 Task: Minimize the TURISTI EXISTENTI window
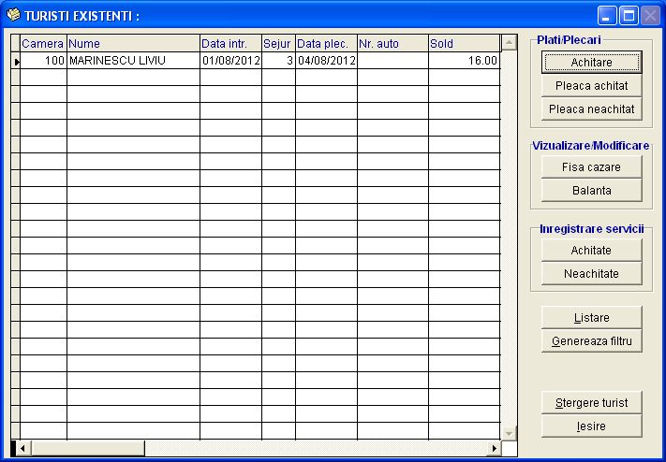coord(607,16)
